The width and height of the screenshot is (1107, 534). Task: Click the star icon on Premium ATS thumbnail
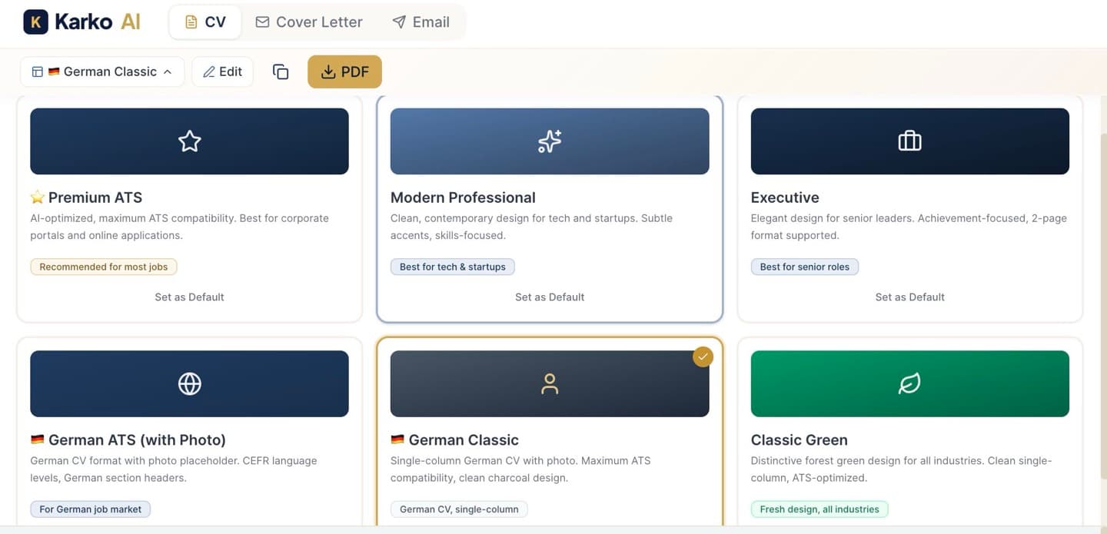tap(189, 141)
